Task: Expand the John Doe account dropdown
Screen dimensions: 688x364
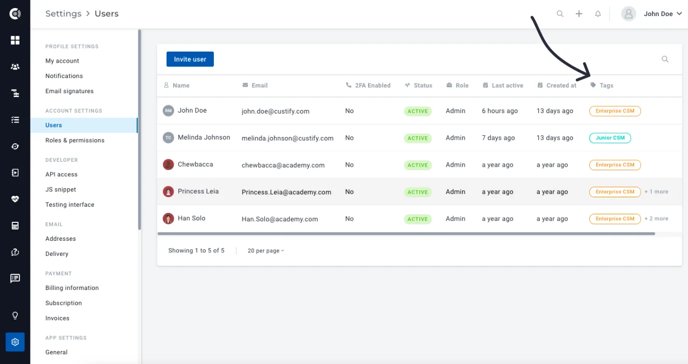Action: (652, 14)
